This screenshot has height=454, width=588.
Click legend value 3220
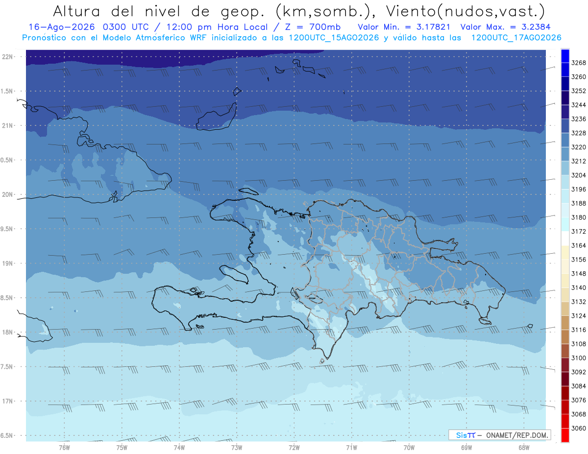pyautogui.click(x=579, y=147)
